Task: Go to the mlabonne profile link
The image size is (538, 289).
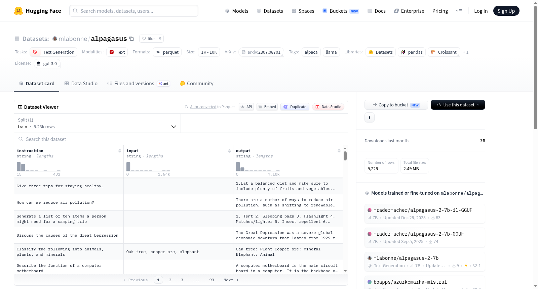Action: click(x=73, y=39)
